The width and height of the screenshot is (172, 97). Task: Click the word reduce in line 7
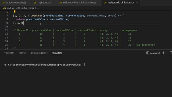[x=37, y=16]
